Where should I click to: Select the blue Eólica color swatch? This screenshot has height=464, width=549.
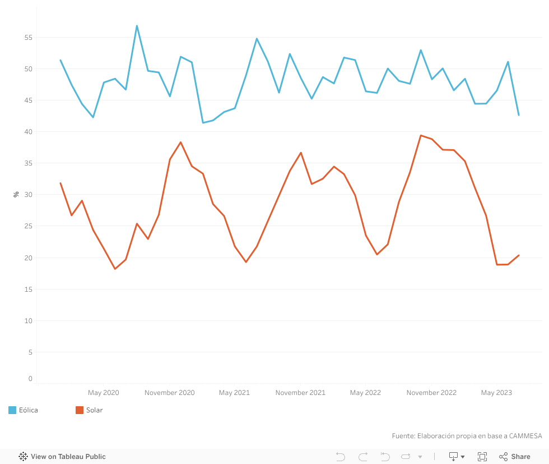[x=12, y=410]
